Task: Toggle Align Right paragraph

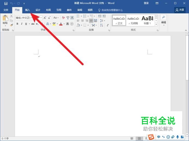Action: click(87, 20)
